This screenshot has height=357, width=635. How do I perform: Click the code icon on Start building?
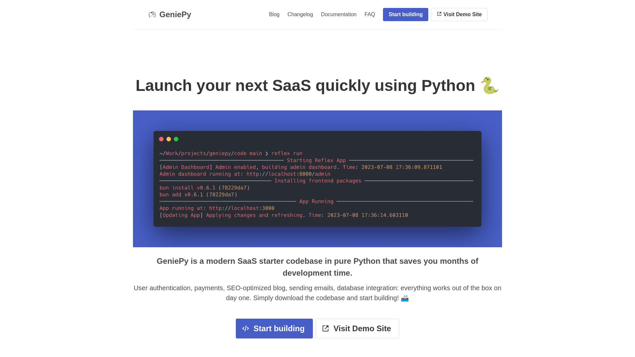point(245,329)
